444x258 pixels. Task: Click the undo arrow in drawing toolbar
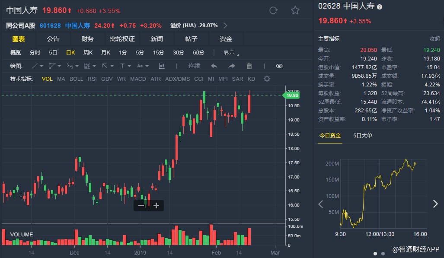214,66
